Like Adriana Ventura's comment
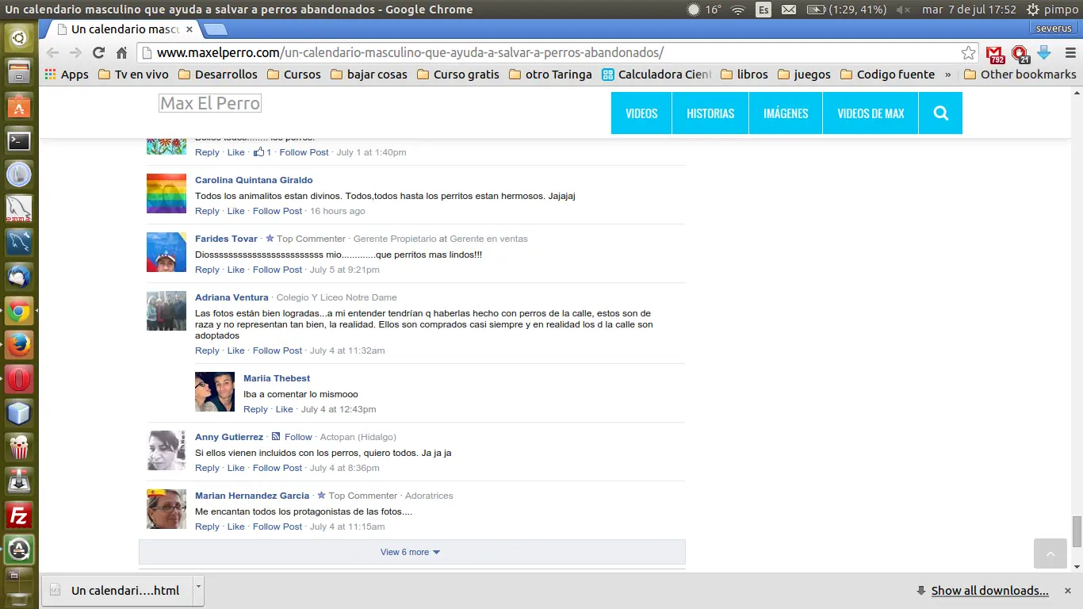This screenshot has height=609, width=1083. (236, 350)
